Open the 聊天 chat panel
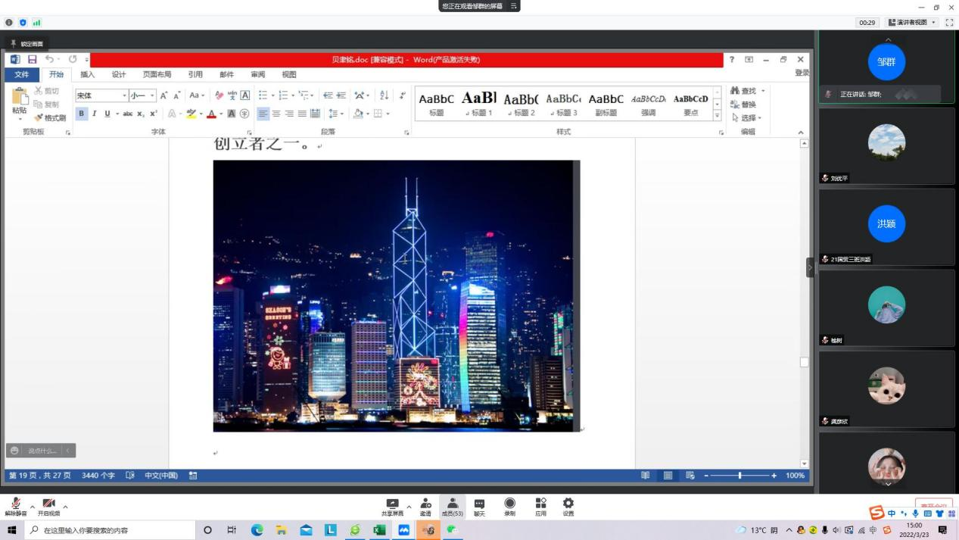The height and width of the screenshot is (540, 959). point(479,504)
